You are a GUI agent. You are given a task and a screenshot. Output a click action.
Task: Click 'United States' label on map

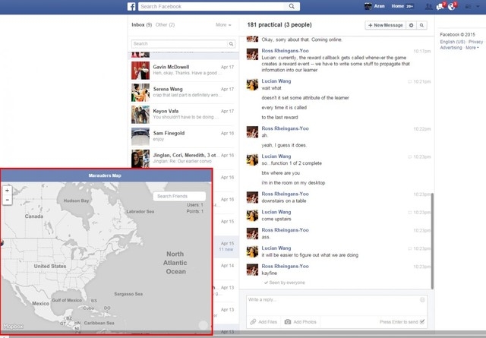[50, 267]
